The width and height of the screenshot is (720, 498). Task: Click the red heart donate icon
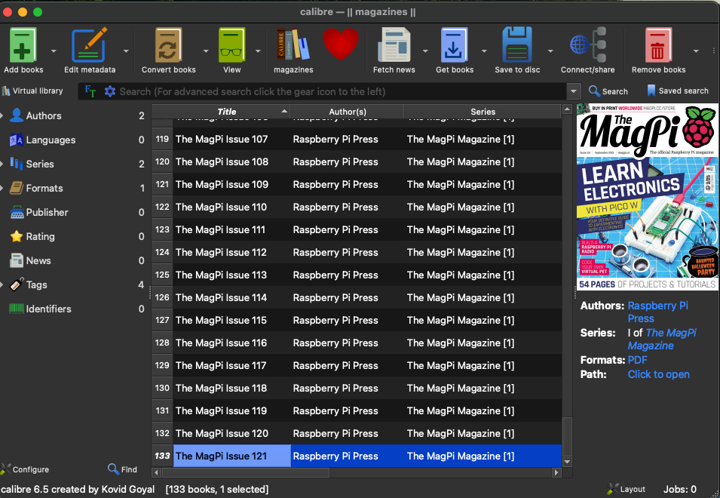coord(341,45)
